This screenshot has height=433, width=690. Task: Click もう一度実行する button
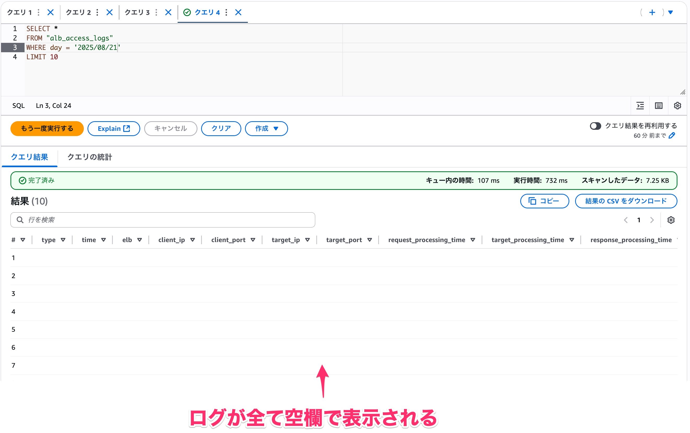click(x=47, y=128)
